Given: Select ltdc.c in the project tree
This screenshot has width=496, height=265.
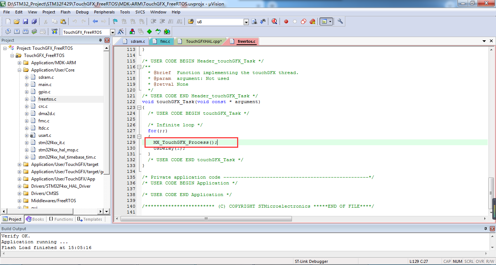Looking at the screenshot, I should (44, 128).
